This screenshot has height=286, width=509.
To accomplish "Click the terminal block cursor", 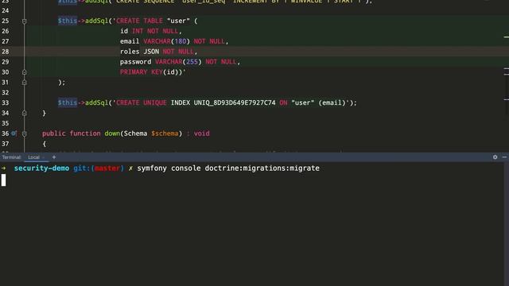I will point(3,180).
